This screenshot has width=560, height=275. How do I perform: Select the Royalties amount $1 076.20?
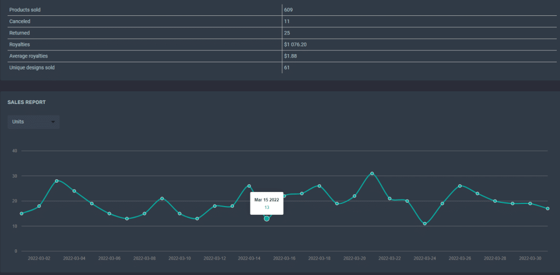click(295, 45)
